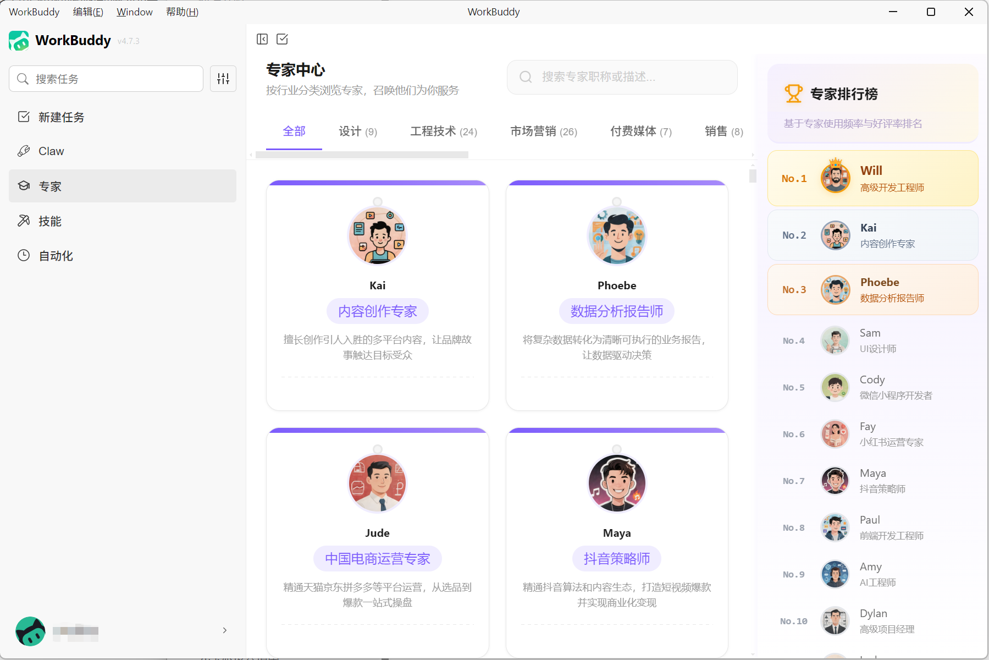
Task: Open Kai 内容创作专家 card avatar
Action: pyautogui.click(x=377, y=236)
